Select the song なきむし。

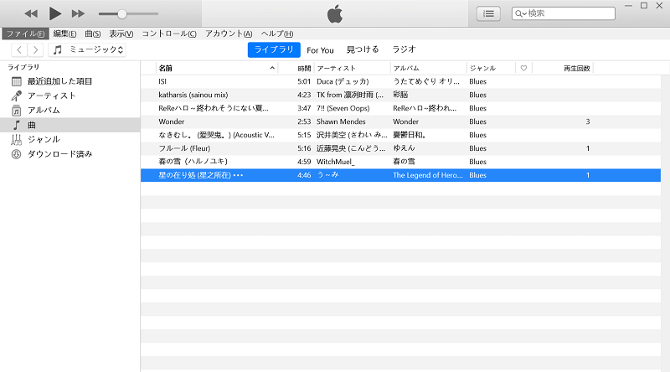pyautogui.click(x=216, y=135)
